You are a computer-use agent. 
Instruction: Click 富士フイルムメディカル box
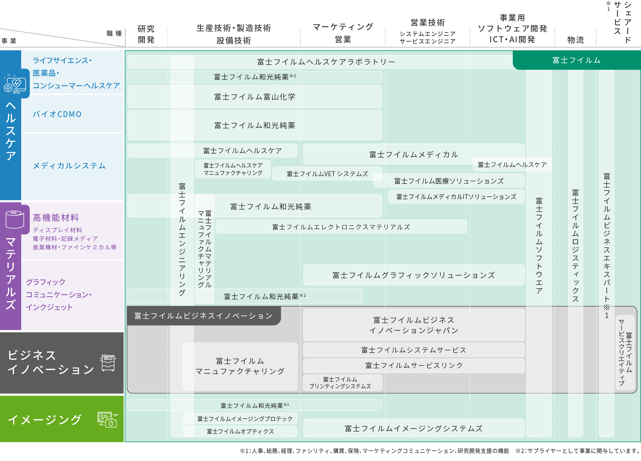(414, 154)
